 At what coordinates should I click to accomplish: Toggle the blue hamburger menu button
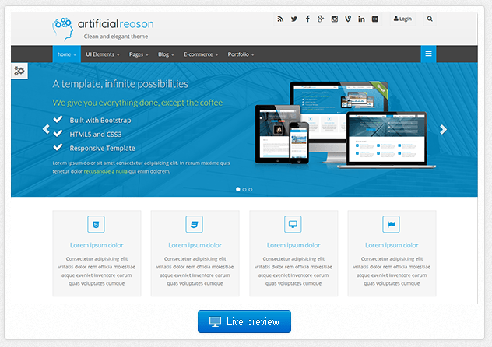tap(427, 54)
